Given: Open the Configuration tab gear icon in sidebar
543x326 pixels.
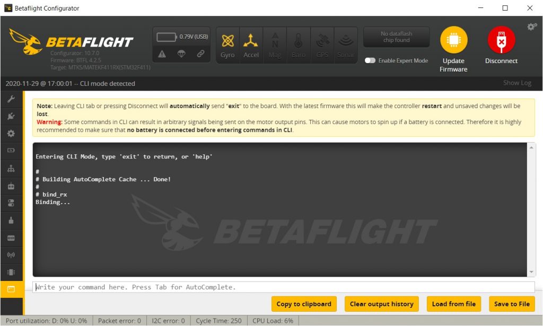Looking at the screenshot, I should pos(11,133).
